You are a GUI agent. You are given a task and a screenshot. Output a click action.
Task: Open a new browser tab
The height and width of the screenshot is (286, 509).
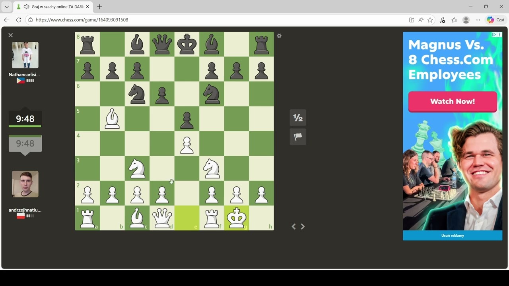click(99, 7)
